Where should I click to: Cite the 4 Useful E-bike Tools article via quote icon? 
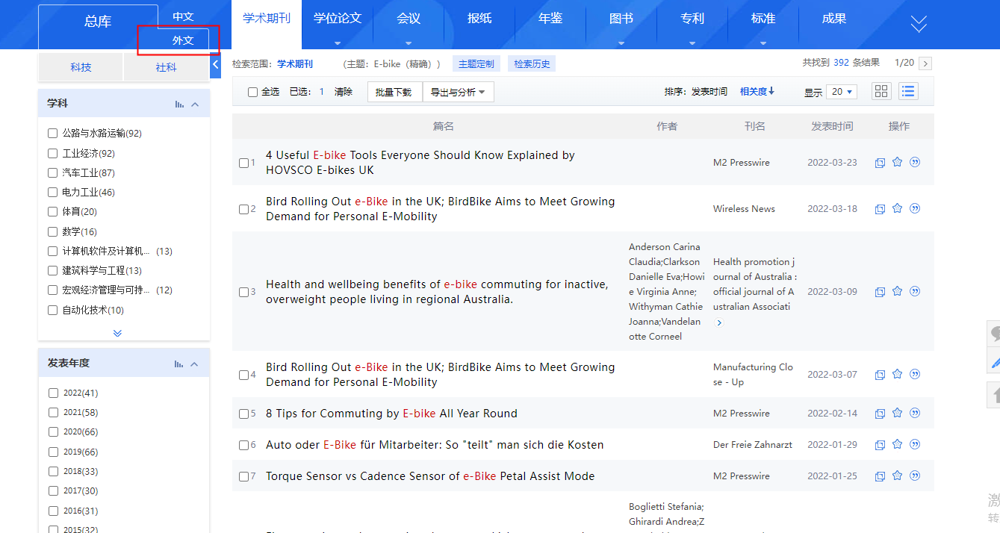coord(915,162)
